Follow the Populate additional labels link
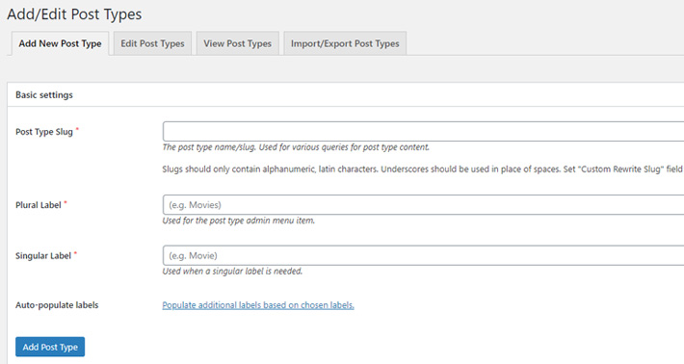The height and width of the screenshot is (364, 684). pyautogui.click(x=258, y=305)
